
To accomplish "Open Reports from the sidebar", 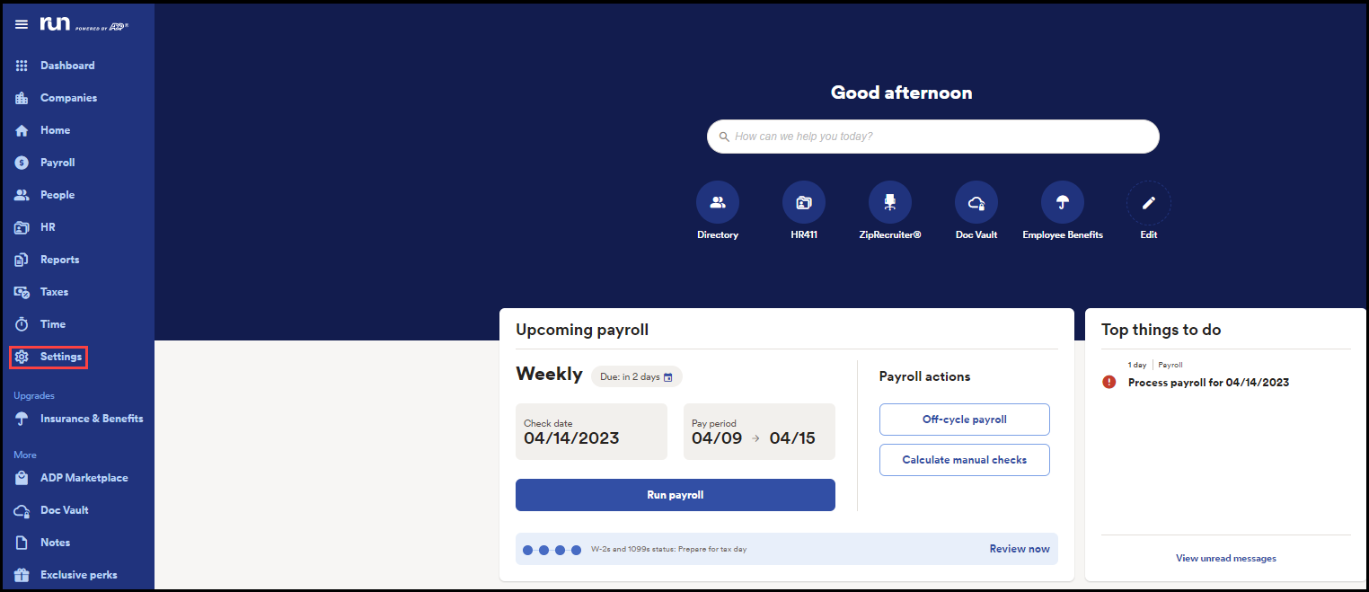I will click(x=59, y=260).
